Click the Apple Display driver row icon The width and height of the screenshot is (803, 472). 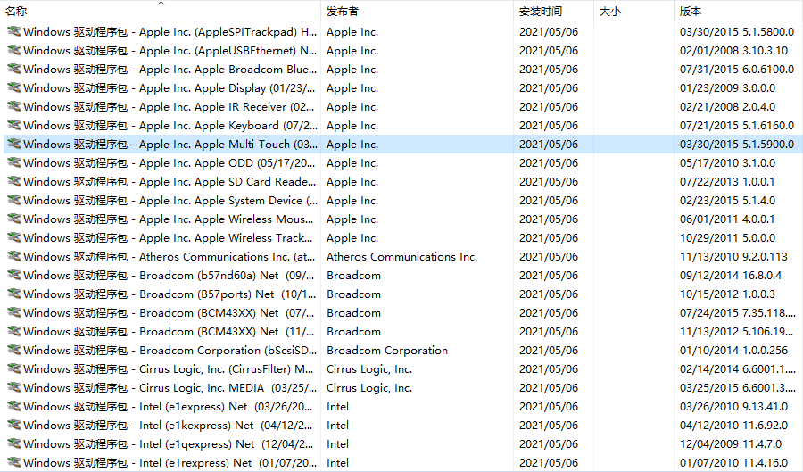(x=14, y=87)
